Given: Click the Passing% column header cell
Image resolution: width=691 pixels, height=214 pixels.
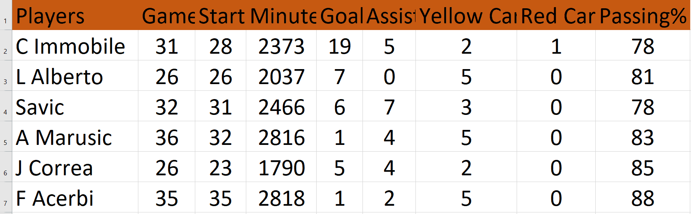Looking at the screenshot, I should tap(642, 16).
